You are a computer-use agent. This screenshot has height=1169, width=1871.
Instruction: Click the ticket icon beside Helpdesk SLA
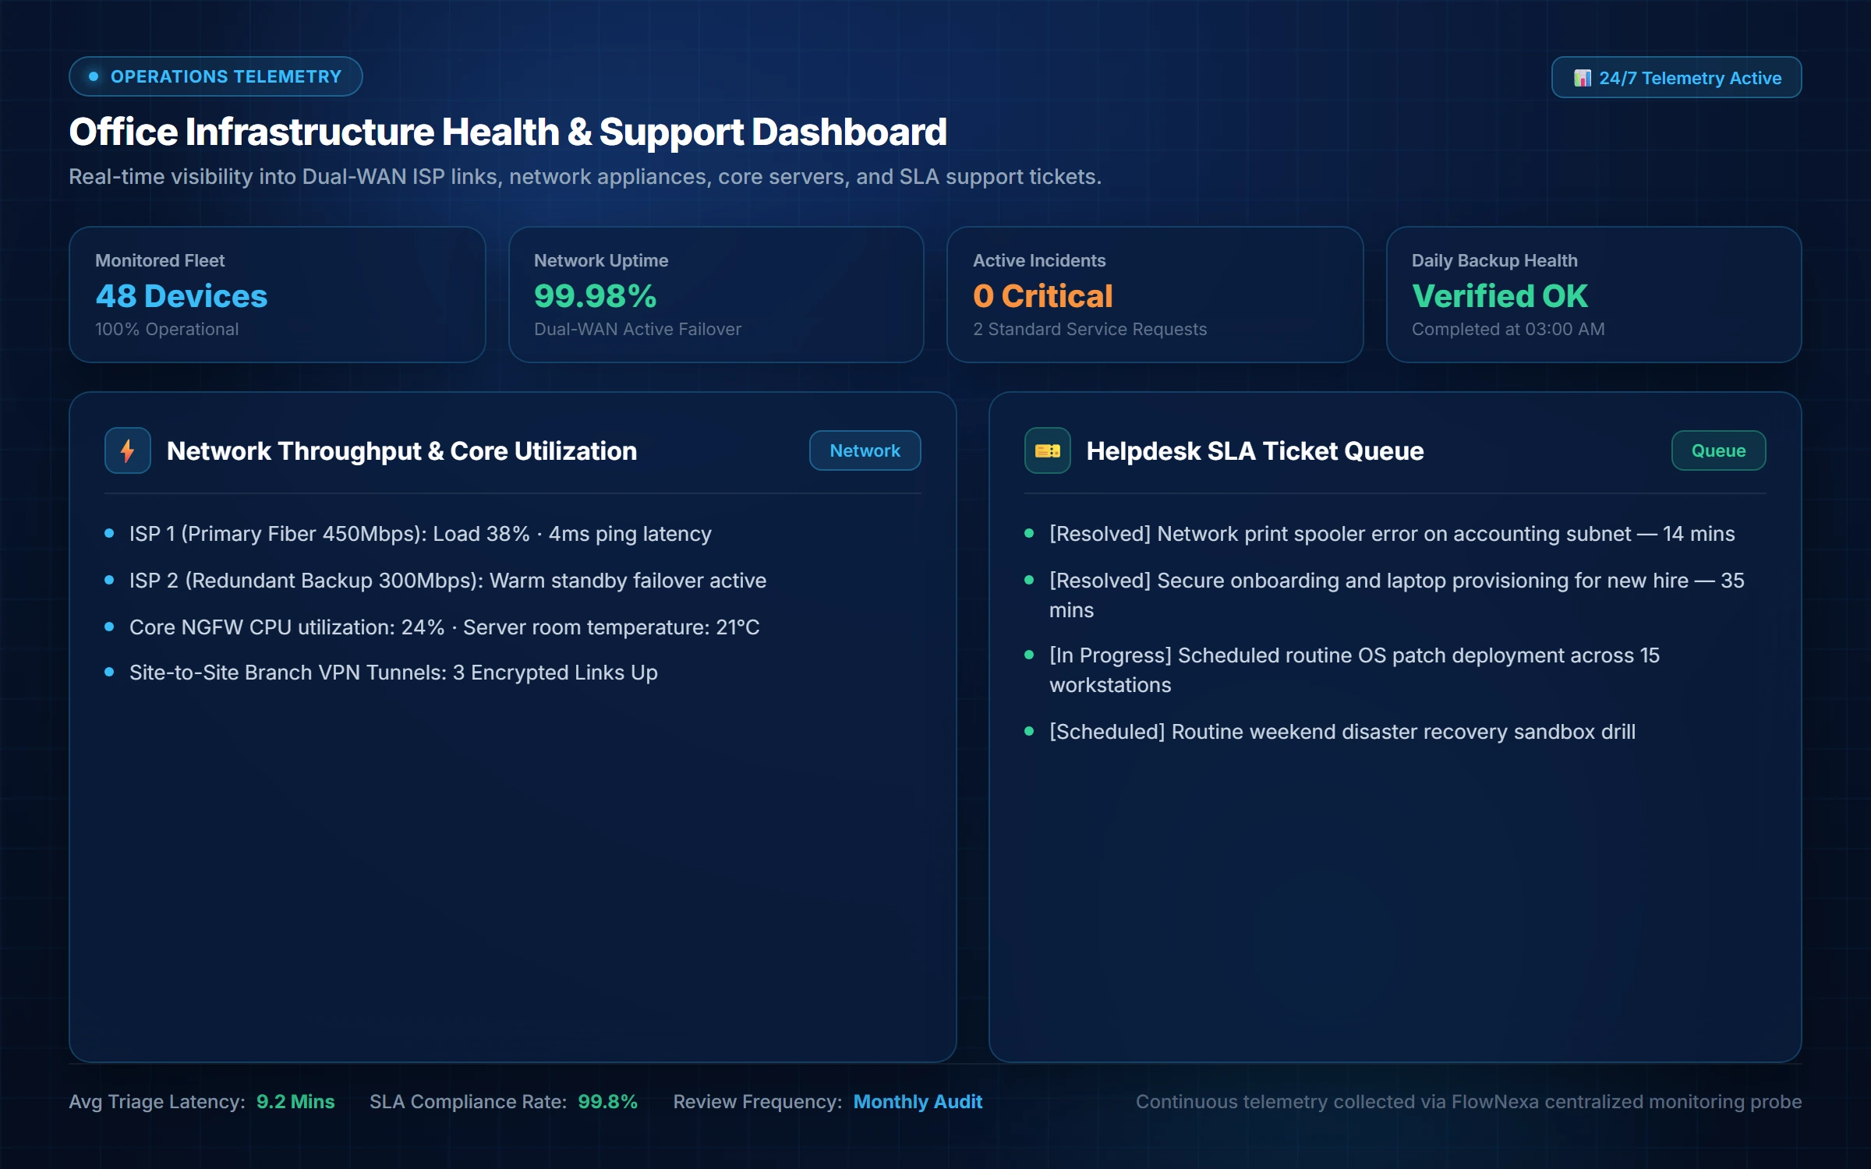coord(1047,450)
